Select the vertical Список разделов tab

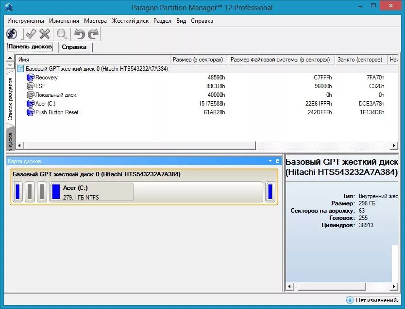point(10,99)
